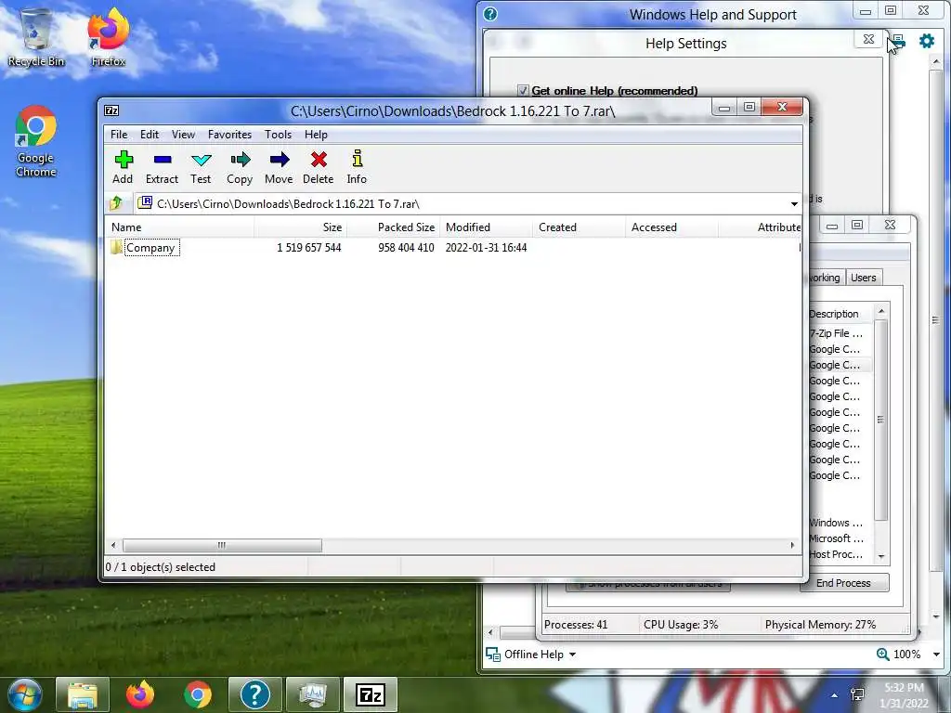Switch to the Users tab in Task Manager
This screenshot has width=951, height=713.
(x=863, y=278)
